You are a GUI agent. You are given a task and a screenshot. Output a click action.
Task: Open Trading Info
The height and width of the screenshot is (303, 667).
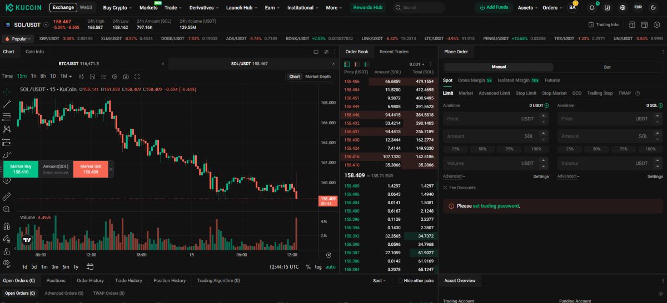pos(603,24)
